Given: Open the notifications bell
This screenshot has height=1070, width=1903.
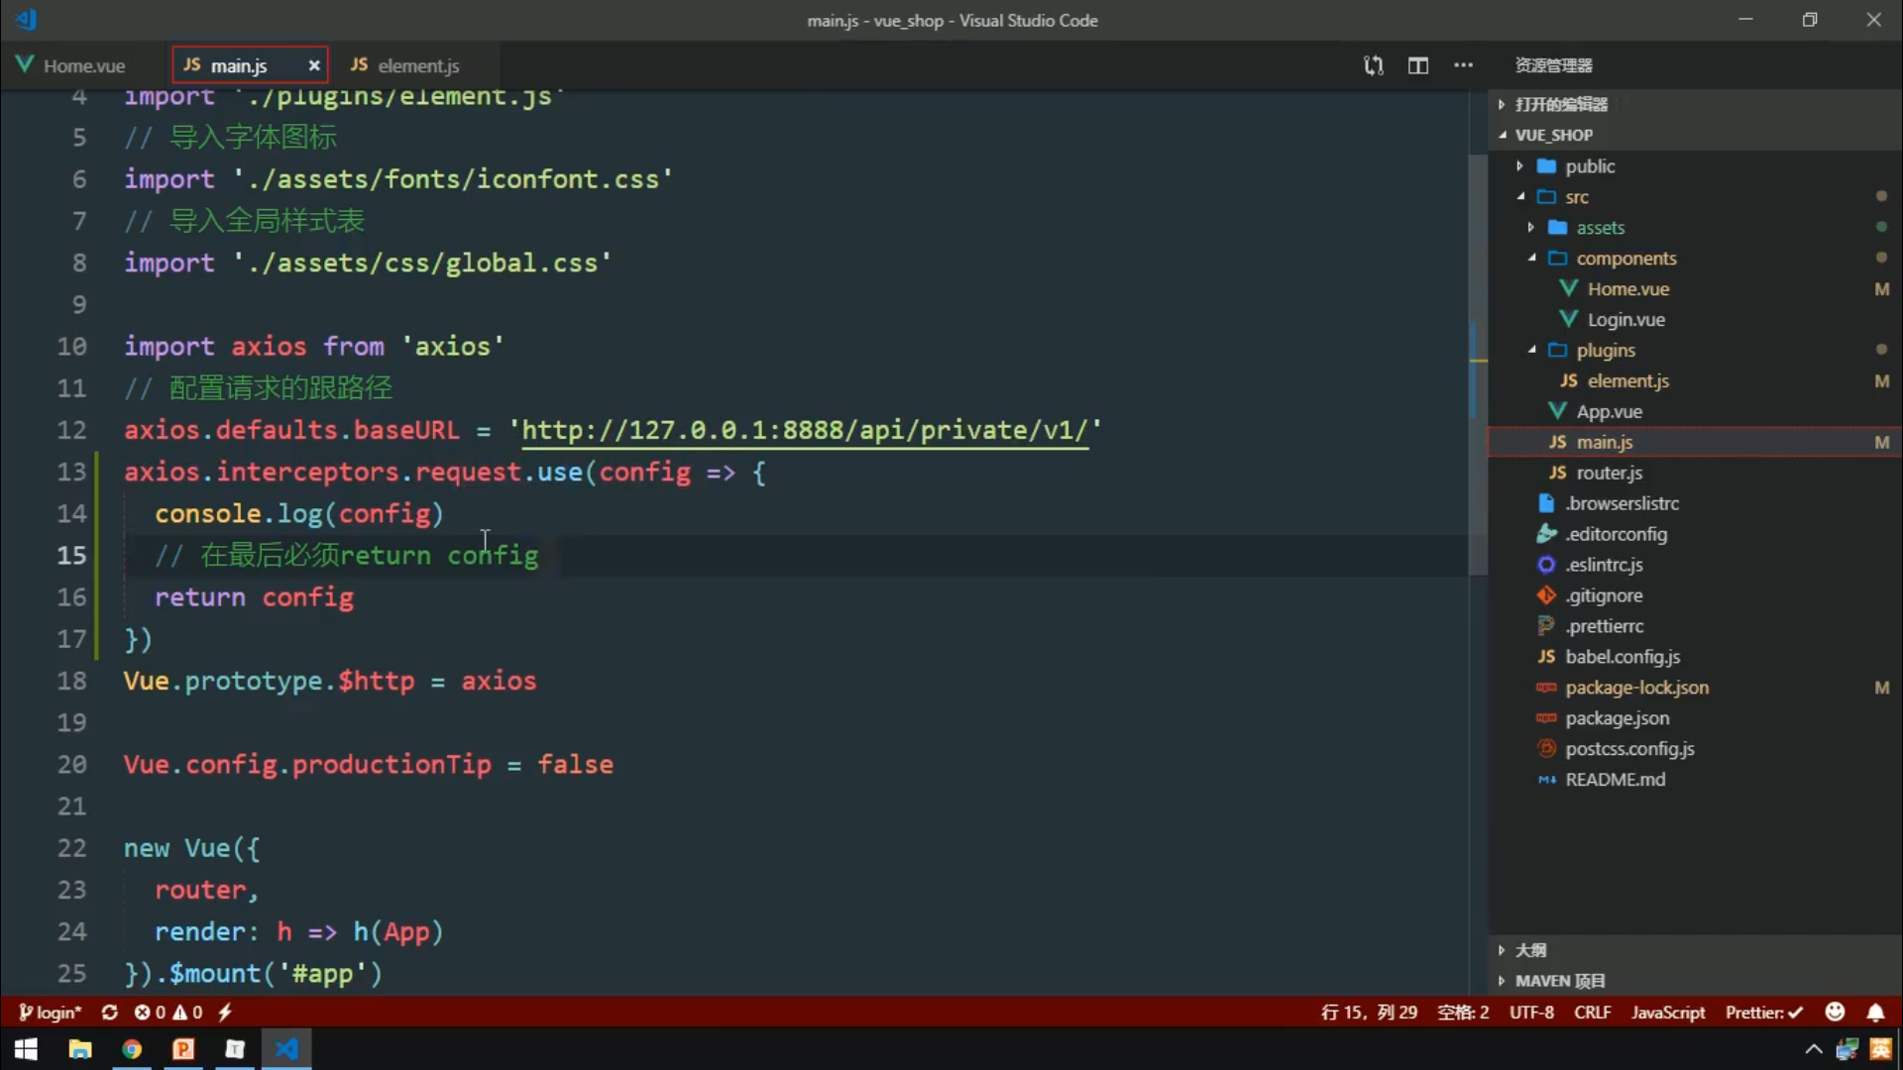Looking at the screenshot, I should [x=1876, y=1013].
